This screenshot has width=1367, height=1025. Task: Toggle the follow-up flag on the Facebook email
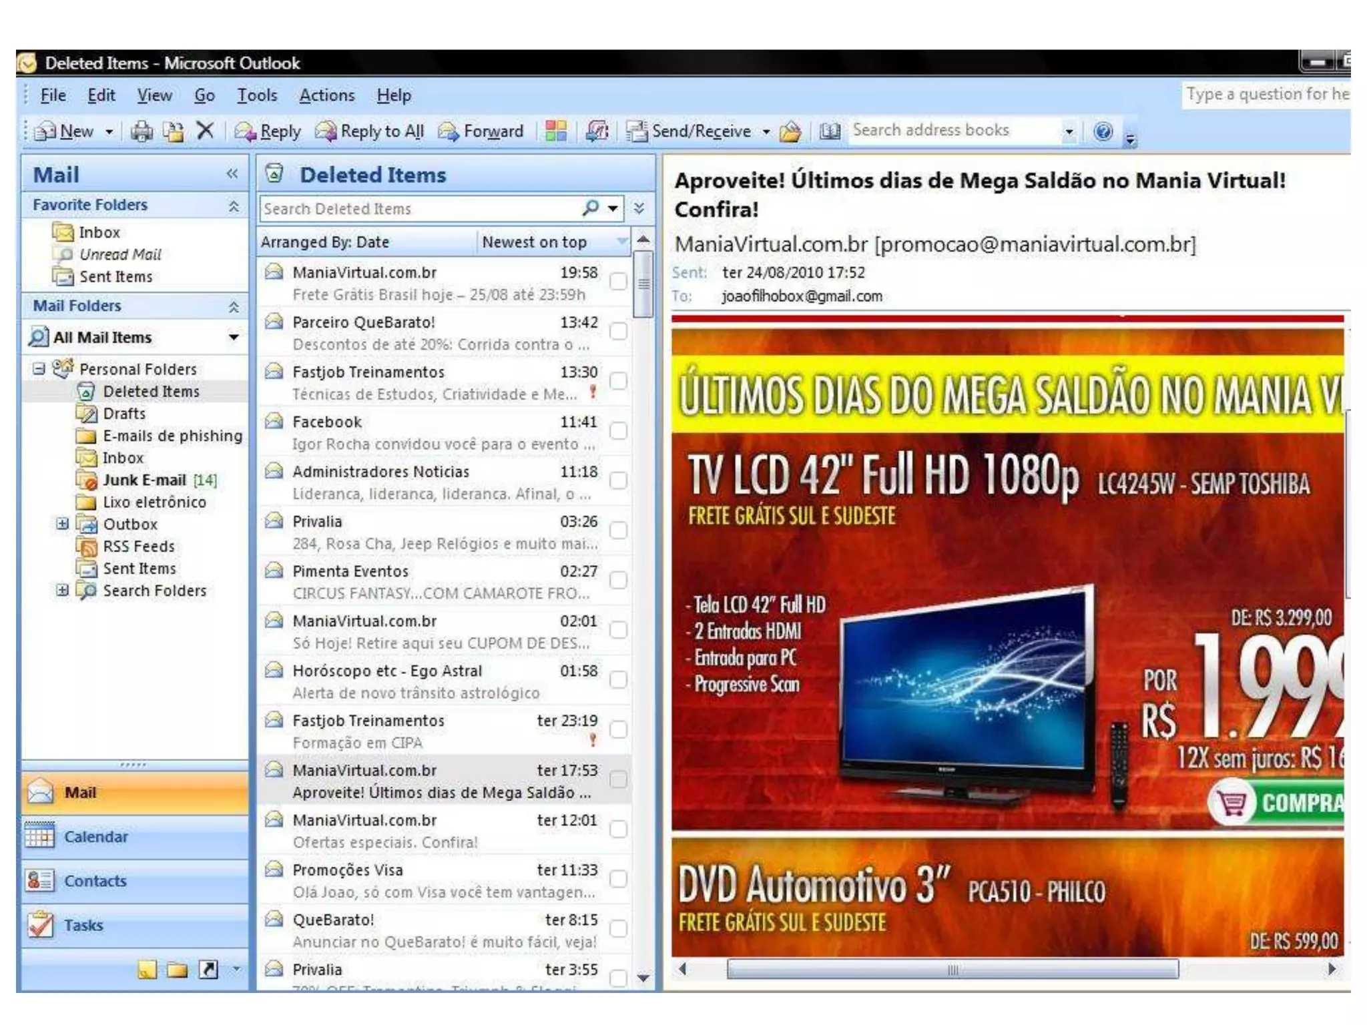point(618,431)
